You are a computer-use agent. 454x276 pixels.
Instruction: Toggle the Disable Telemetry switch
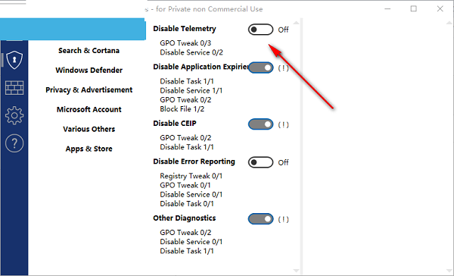click(260, 30)
